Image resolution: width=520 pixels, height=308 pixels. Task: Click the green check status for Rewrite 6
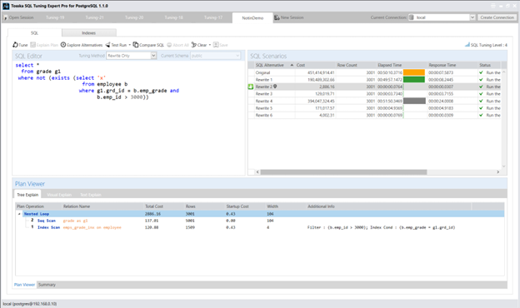pos(481,115)
